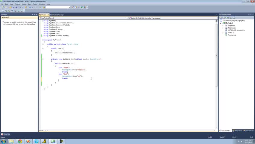The width and height of the screenshot is (255, 144).
Task: Open the Project menu
Action: click(17, 4)
